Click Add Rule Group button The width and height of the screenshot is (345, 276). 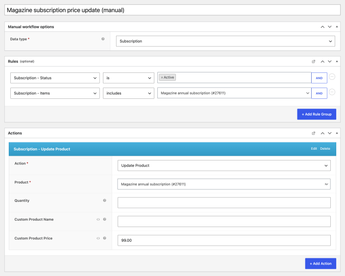tap(317, 115)
